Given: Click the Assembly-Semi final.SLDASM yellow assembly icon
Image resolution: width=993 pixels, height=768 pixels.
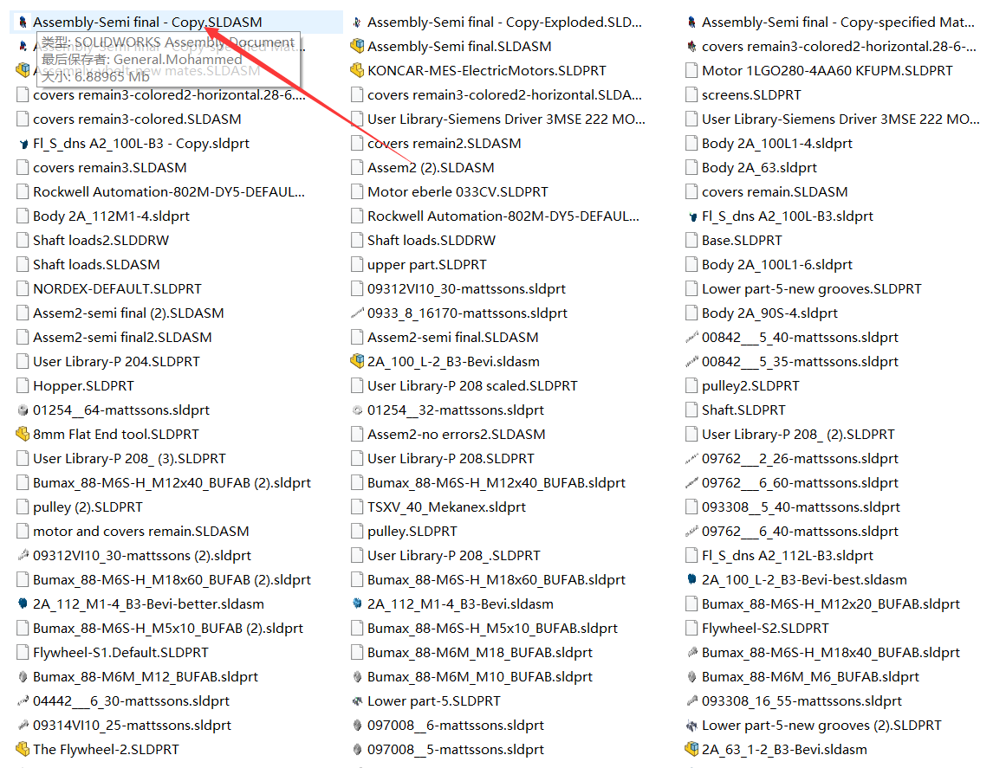Looking at the screenshot, I should tap(357, 46).
